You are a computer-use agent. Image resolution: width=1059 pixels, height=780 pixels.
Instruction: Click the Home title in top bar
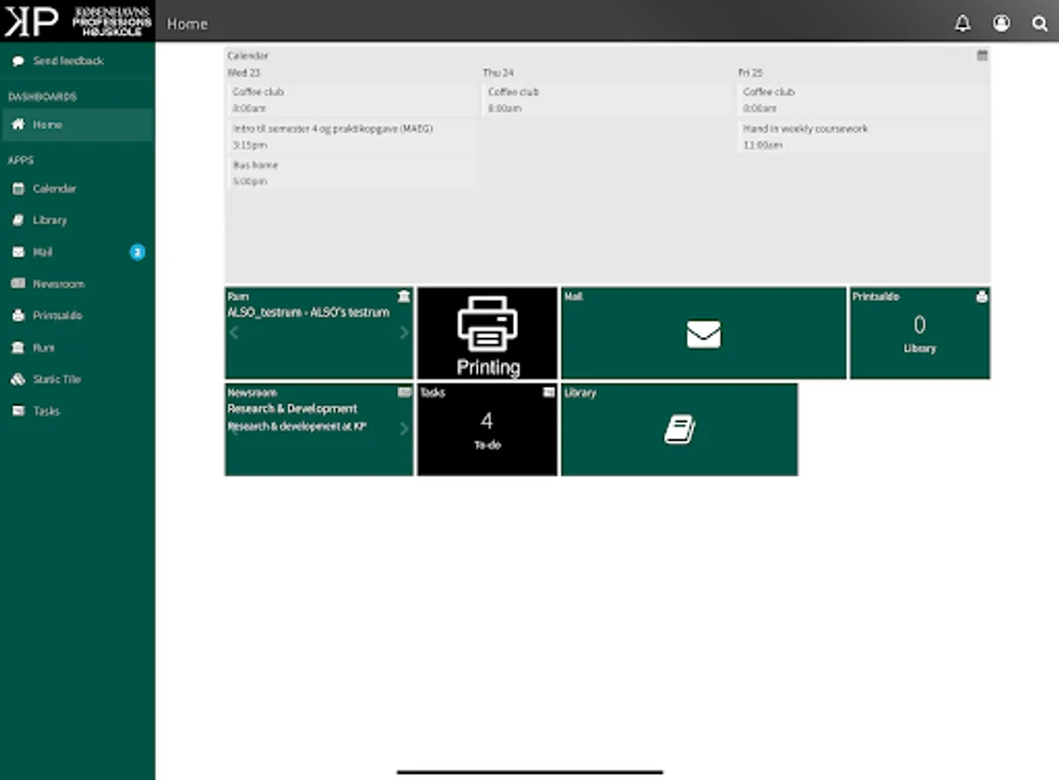(x=187, y=23)
